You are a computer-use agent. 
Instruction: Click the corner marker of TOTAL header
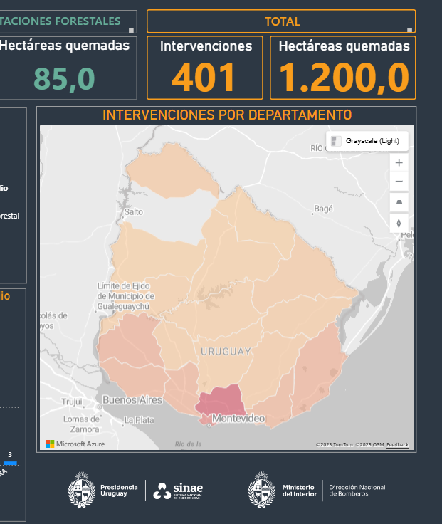pos(410,30)
